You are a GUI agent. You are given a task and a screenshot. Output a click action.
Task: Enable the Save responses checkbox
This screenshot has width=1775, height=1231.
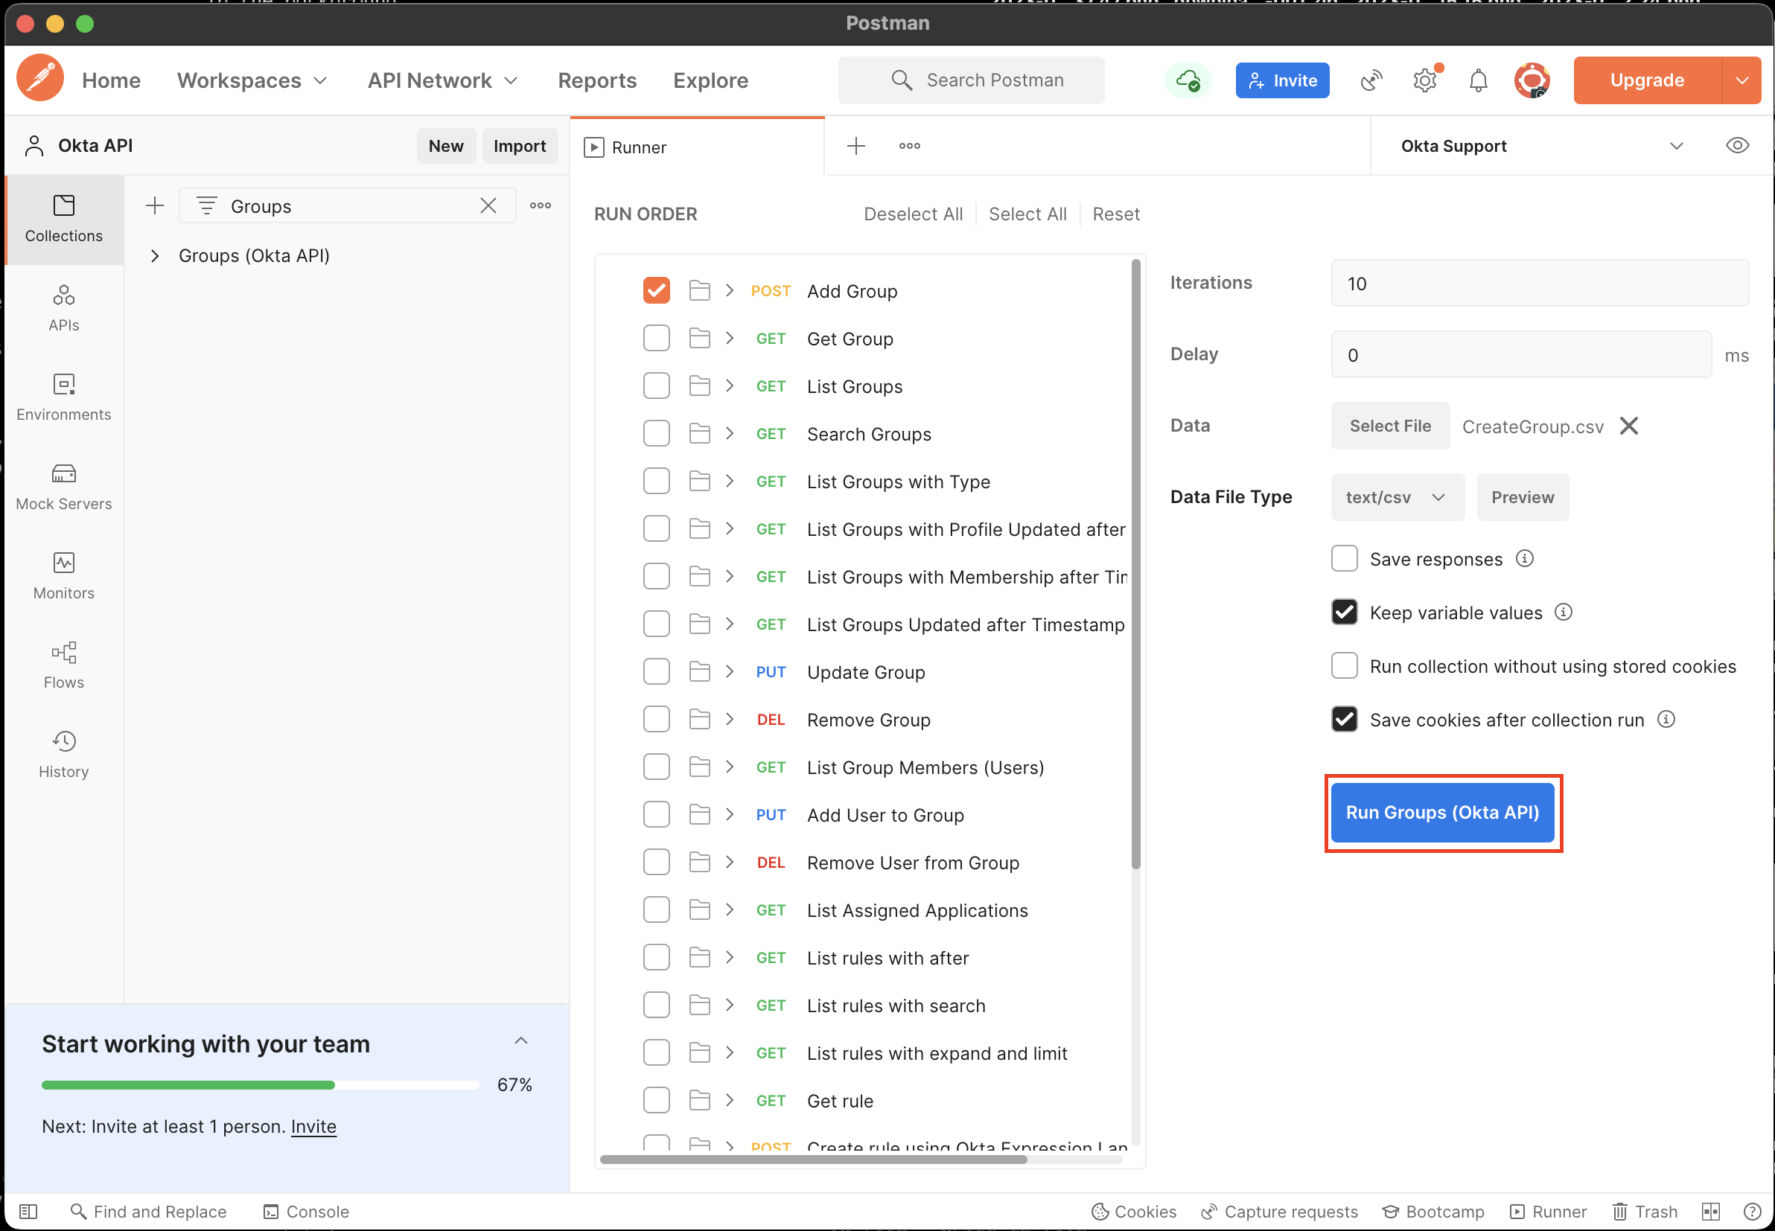1344,558
